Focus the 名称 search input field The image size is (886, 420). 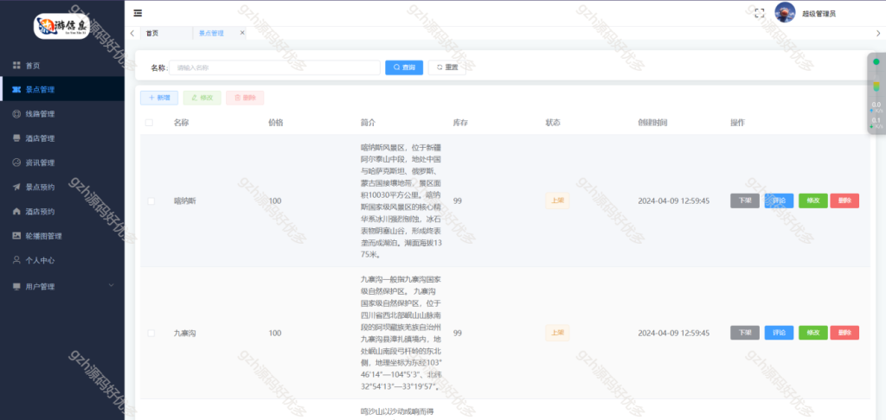click(274, 67)
